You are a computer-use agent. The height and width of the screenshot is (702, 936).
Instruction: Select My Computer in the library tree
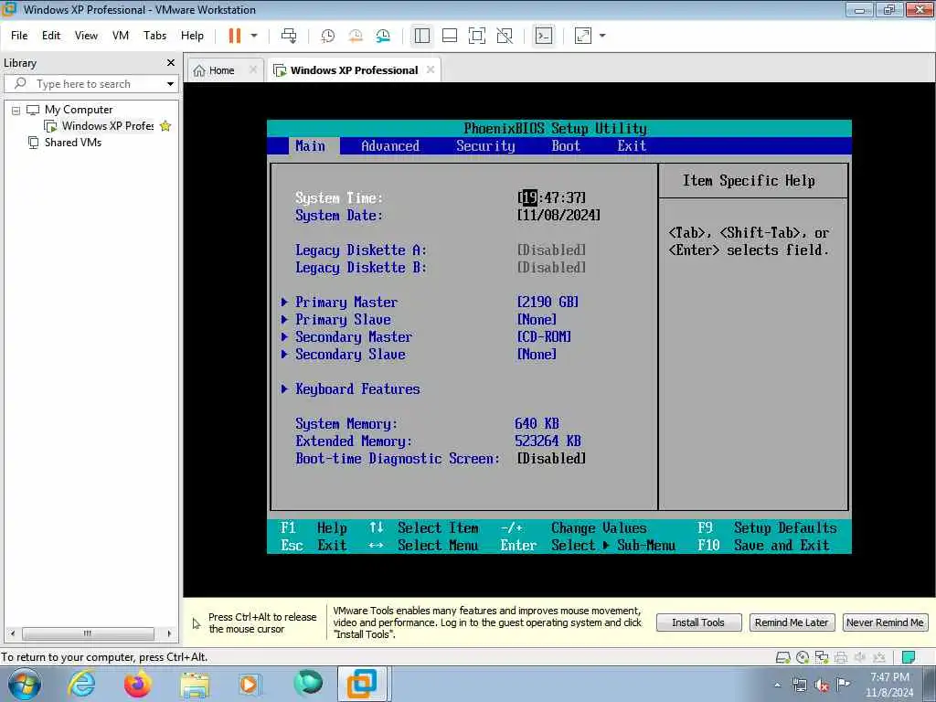(x=79, y=110)
